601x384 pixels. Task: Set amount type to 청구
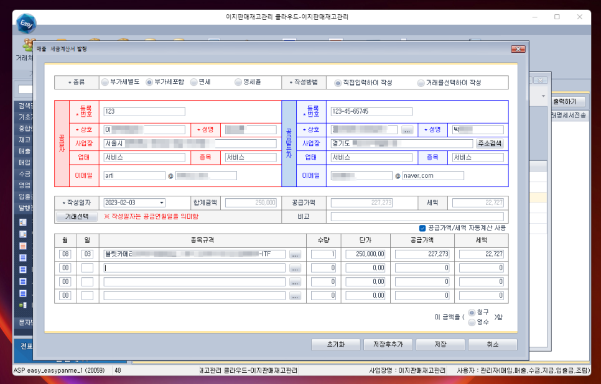tap(472, 313)
